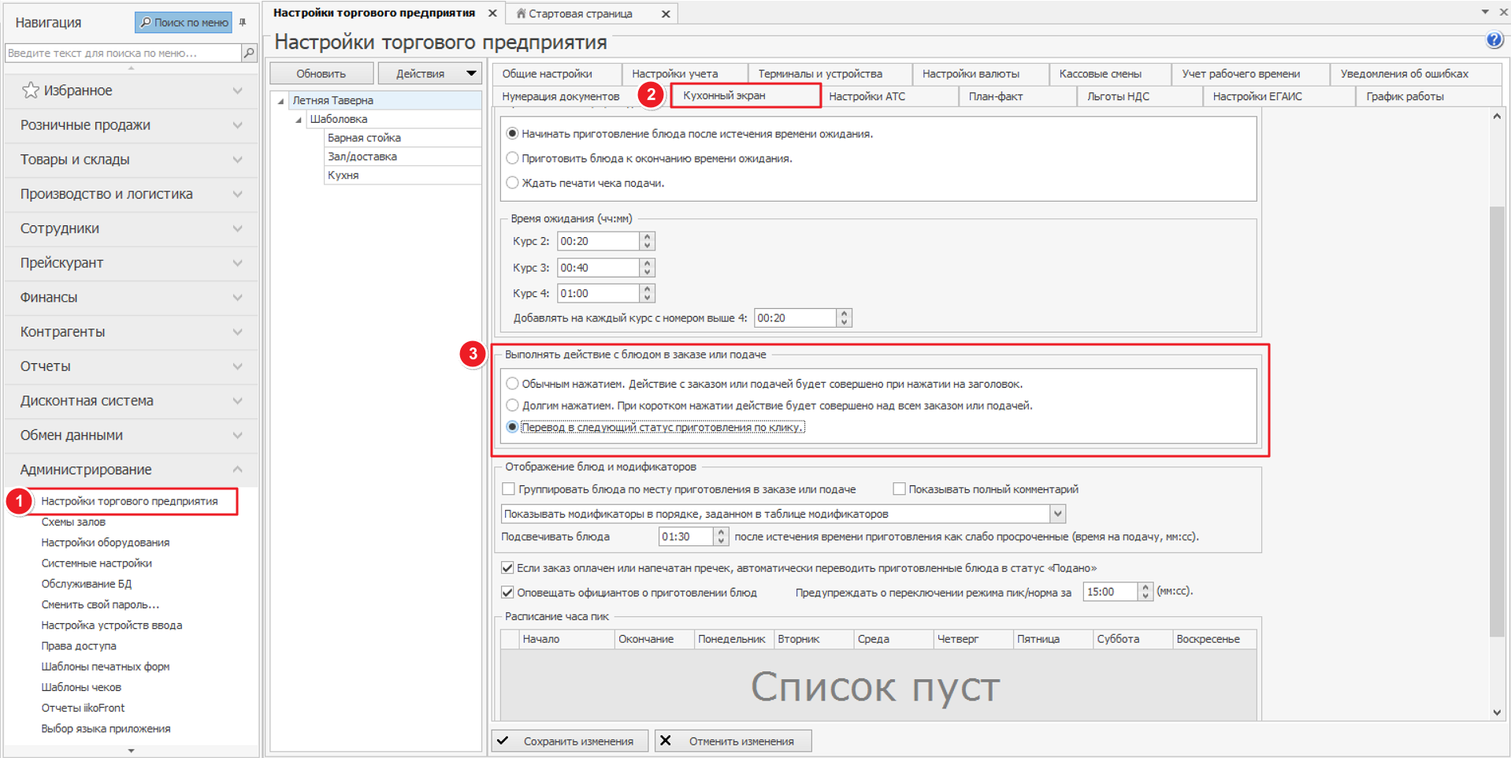Click the X icon on Отменить изменения
Screen dimensions: 1511x758
[x=666, y=741]
